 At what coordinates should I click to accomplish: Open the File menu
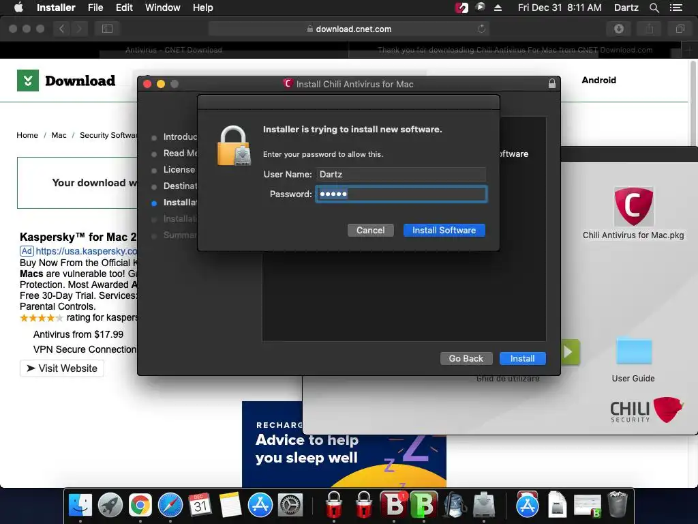point(95,8)
